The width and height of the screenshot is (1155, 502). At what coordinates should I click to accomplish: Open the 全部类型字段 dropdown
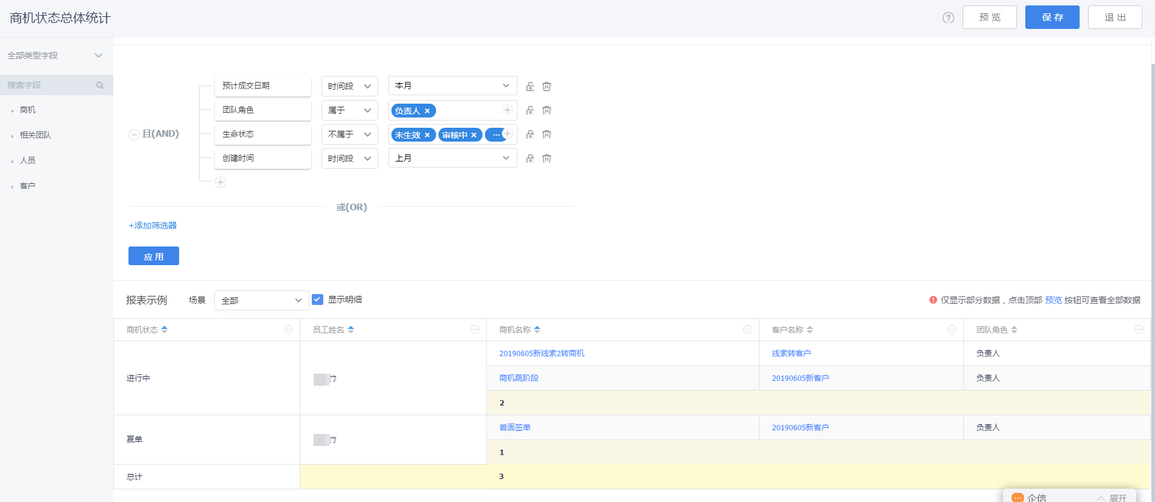click(56, 55)
